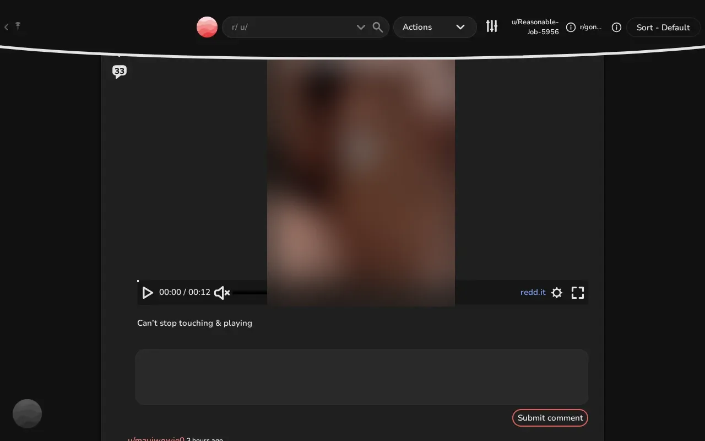
Task: Click the post text "Can't stop touching & playing"
Action: click(x=194, y=323)
